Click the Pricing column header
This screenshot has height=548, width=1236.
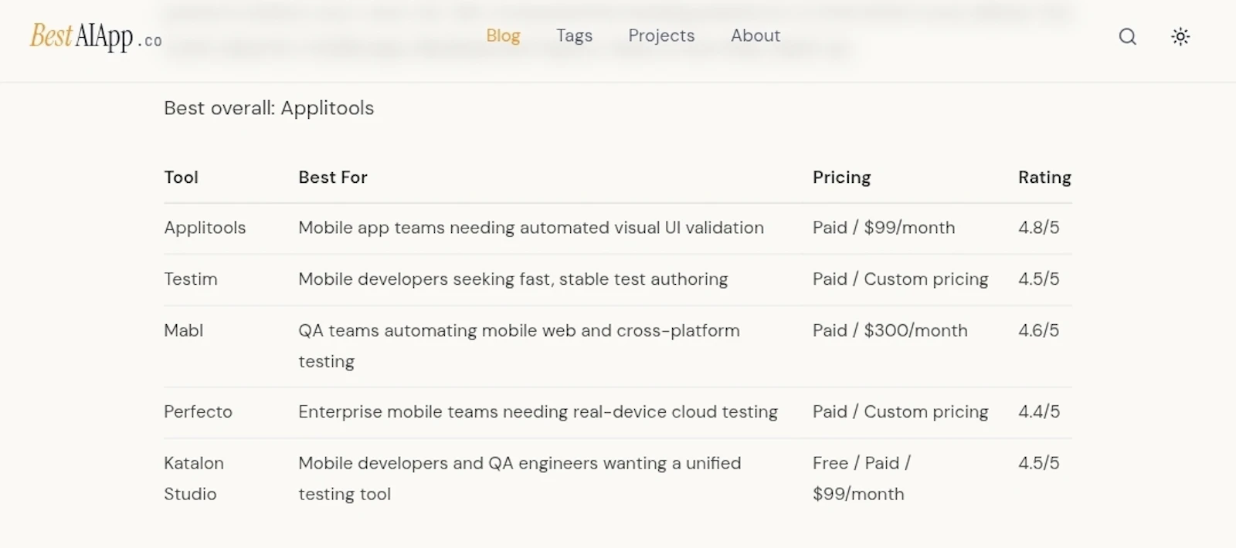pos(841,178)
